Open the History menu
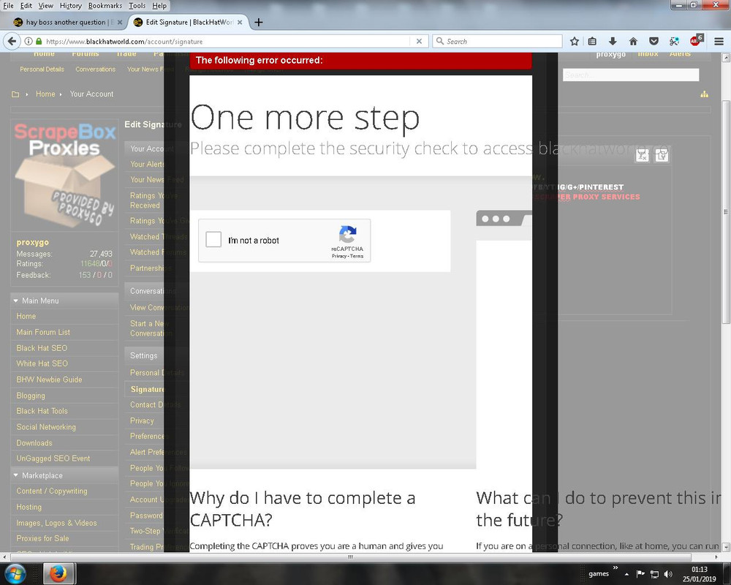 (71, 6)
